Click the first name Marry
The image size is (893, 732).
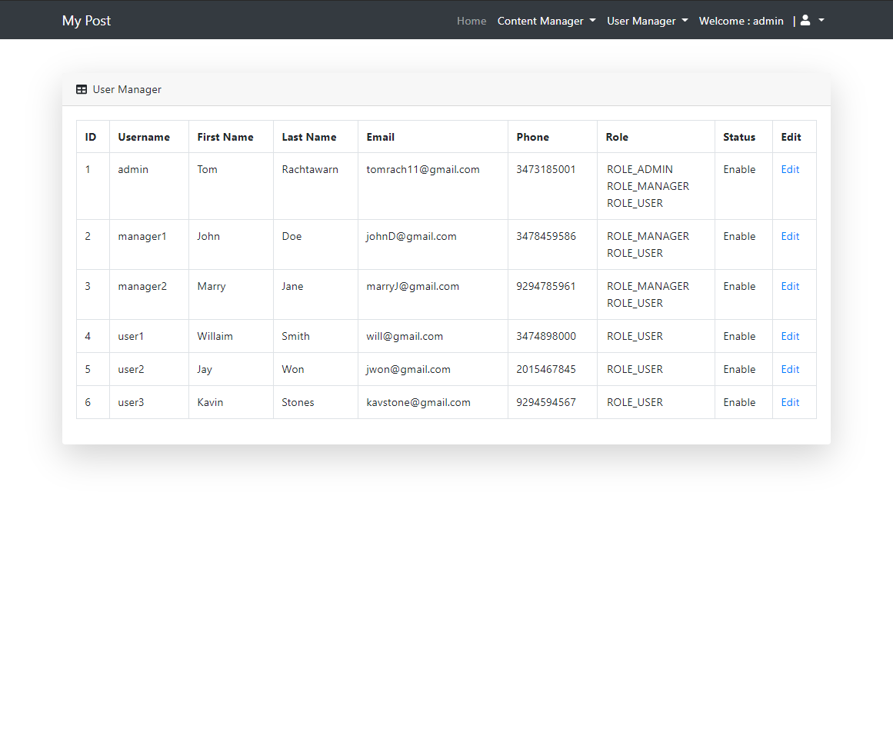[212, 287]
